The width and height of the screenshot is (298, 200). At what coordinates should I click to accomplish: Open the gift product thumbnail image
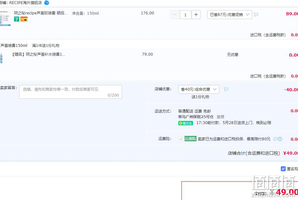tap(1, 58)
